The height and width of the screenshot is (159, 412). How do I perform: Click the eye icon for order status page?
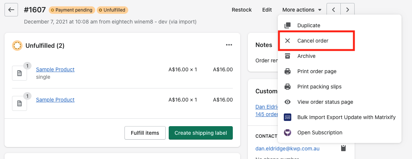tap(288, 102)
